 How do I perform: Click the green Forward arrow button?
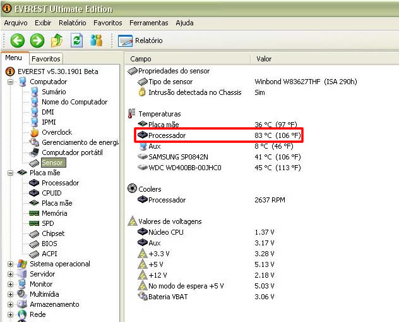(x=37, y=40)
